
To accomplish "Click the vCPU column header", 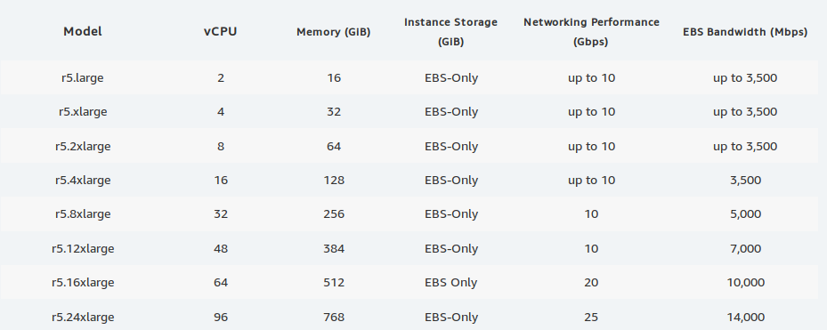I will point(221,32).
